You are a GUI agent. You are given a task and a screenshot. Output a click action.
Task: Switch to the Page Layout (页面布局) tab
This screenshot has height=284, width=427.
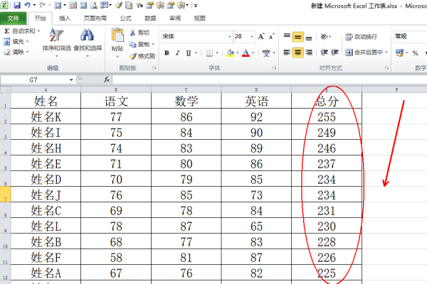point(95,18)
